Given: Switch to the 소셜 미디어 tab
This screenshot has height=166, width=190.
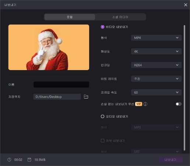Looking at the screenshot, I should click(120, 17).
